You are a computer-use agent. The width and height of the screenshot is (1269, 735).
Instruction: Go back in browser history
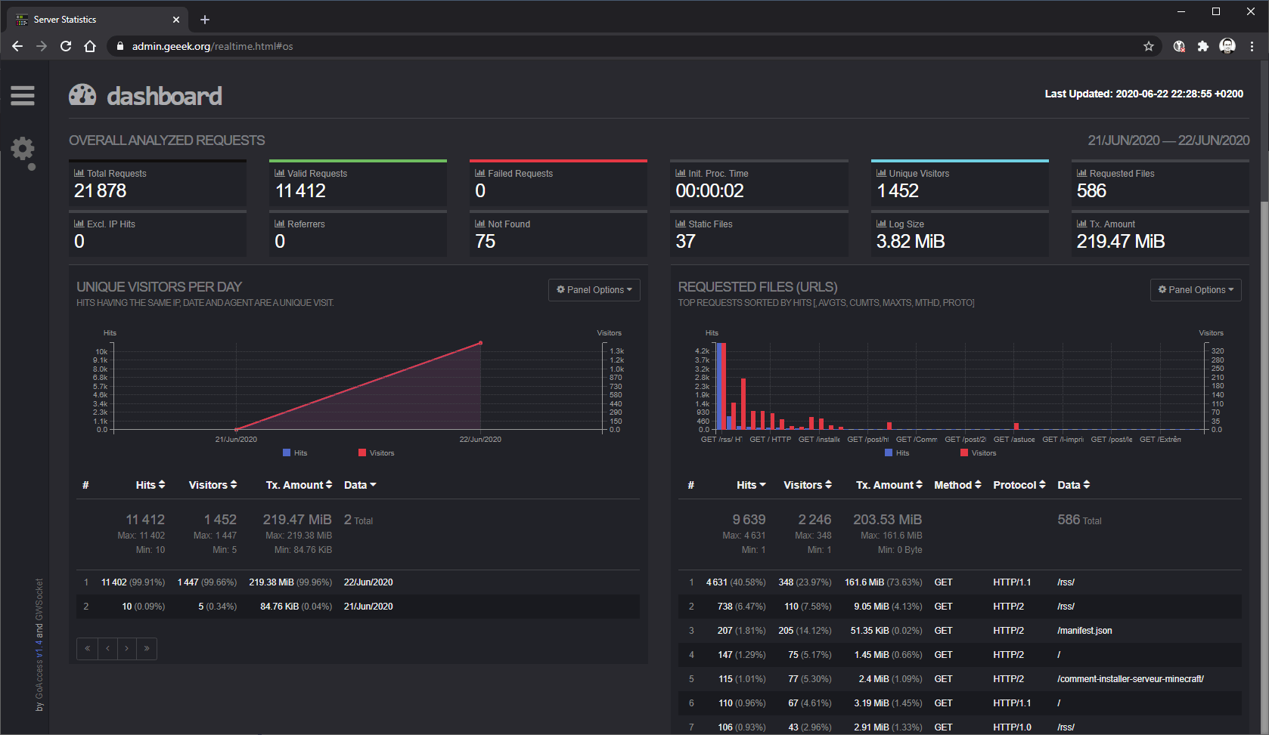point(17,46)
